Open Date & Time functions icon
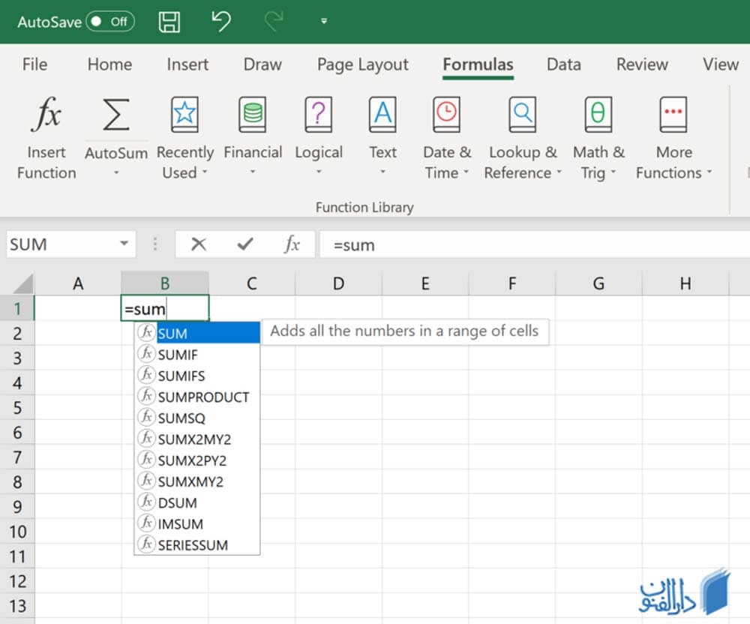Screen dimensions: 750x624 tap(446, 115)
